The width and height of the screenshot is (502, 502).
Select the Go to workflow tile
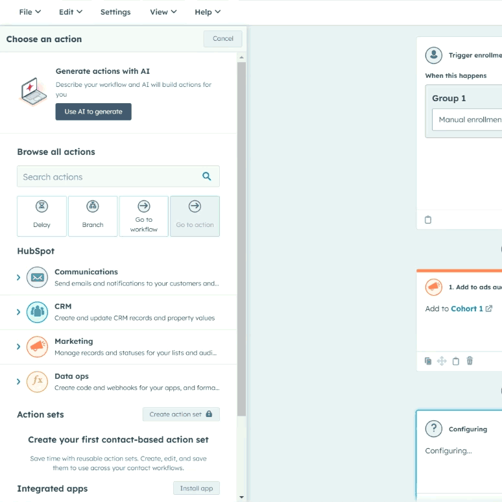point(144,216)
